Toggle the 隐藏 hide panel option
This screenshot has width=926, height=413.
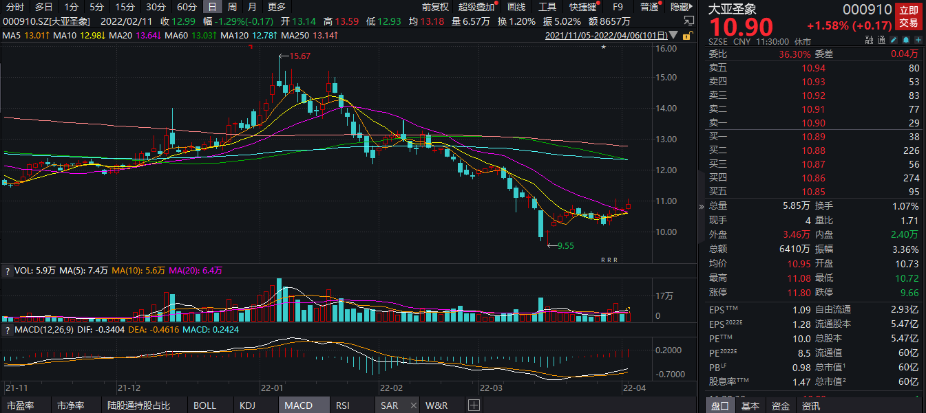coord(679,7)
